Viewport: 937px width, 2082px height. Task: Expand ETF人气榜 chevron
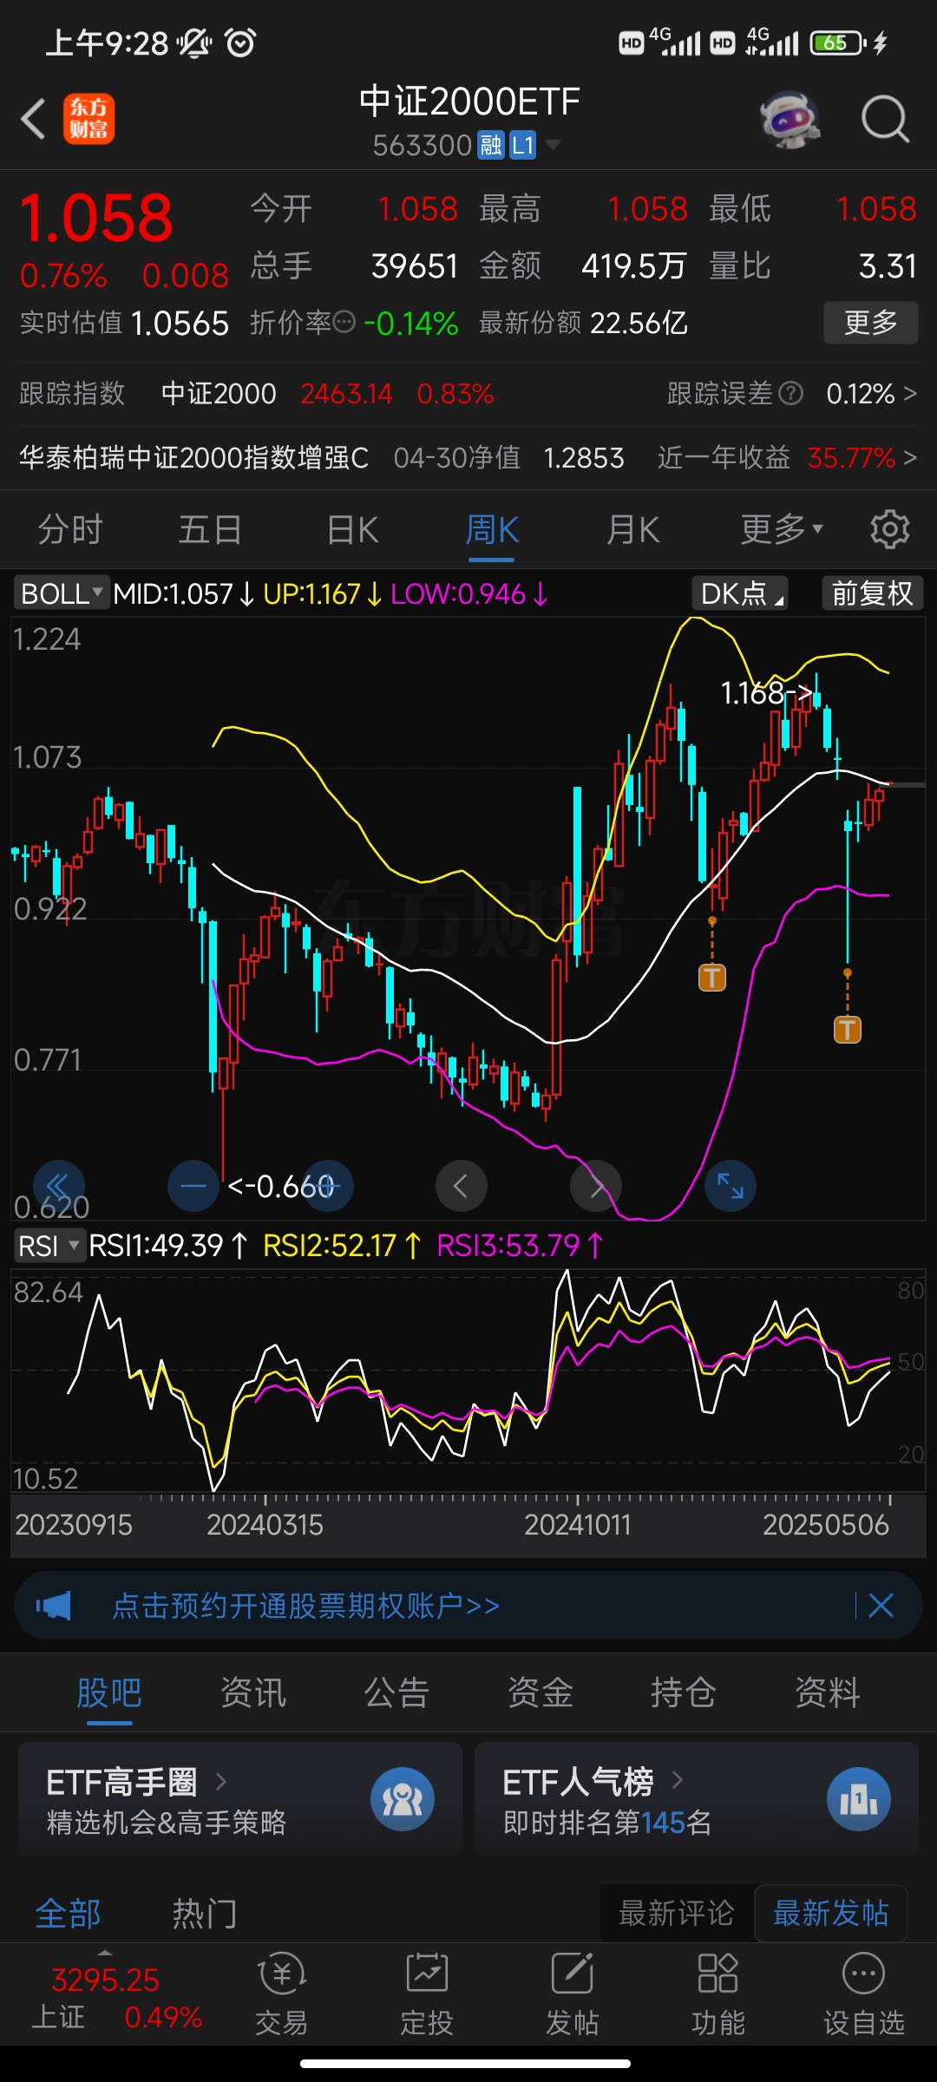point(678,1780)
